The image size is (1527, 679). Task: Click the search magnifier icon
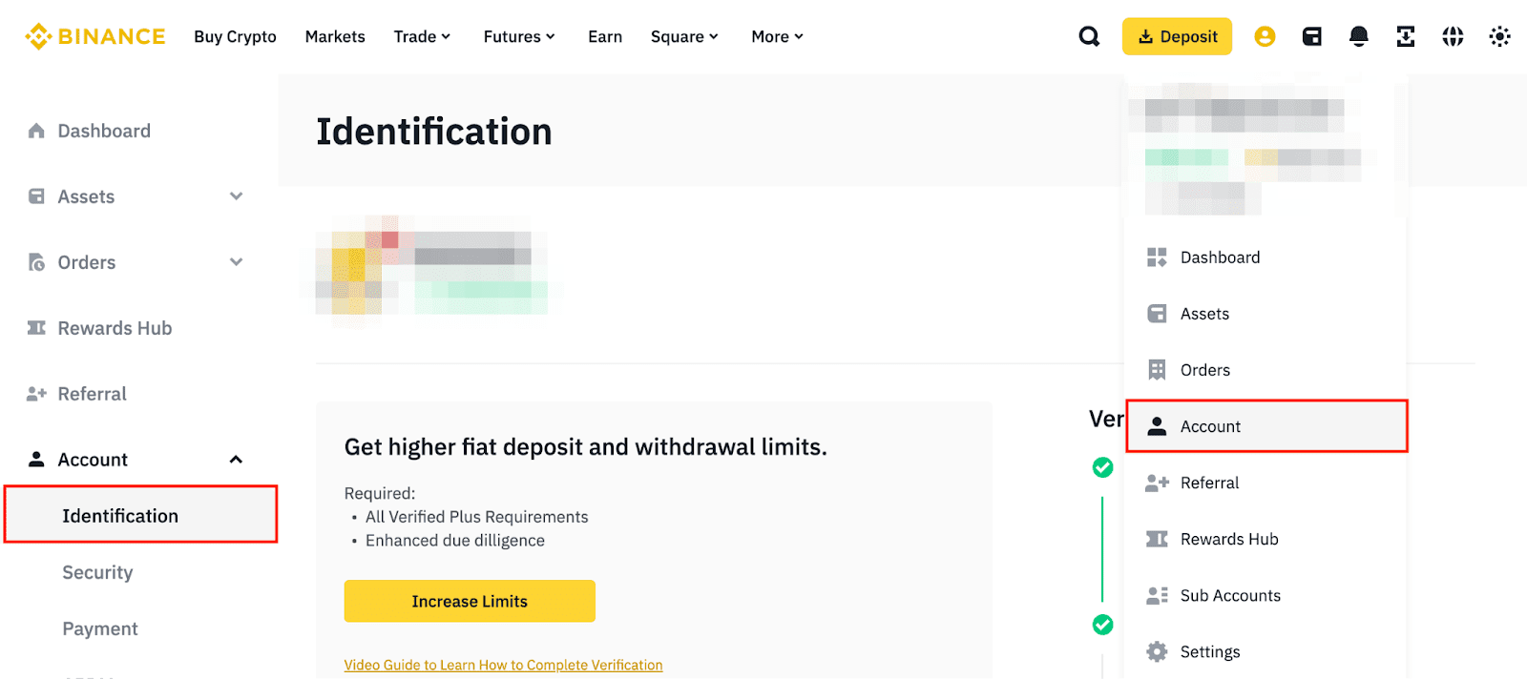(1089, 36)
